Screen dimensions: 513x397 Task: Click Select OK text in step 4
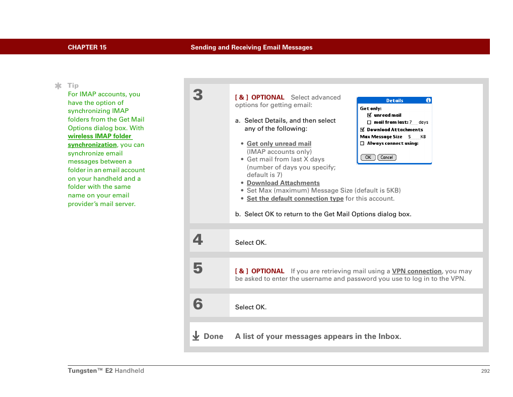click(251, 243)
